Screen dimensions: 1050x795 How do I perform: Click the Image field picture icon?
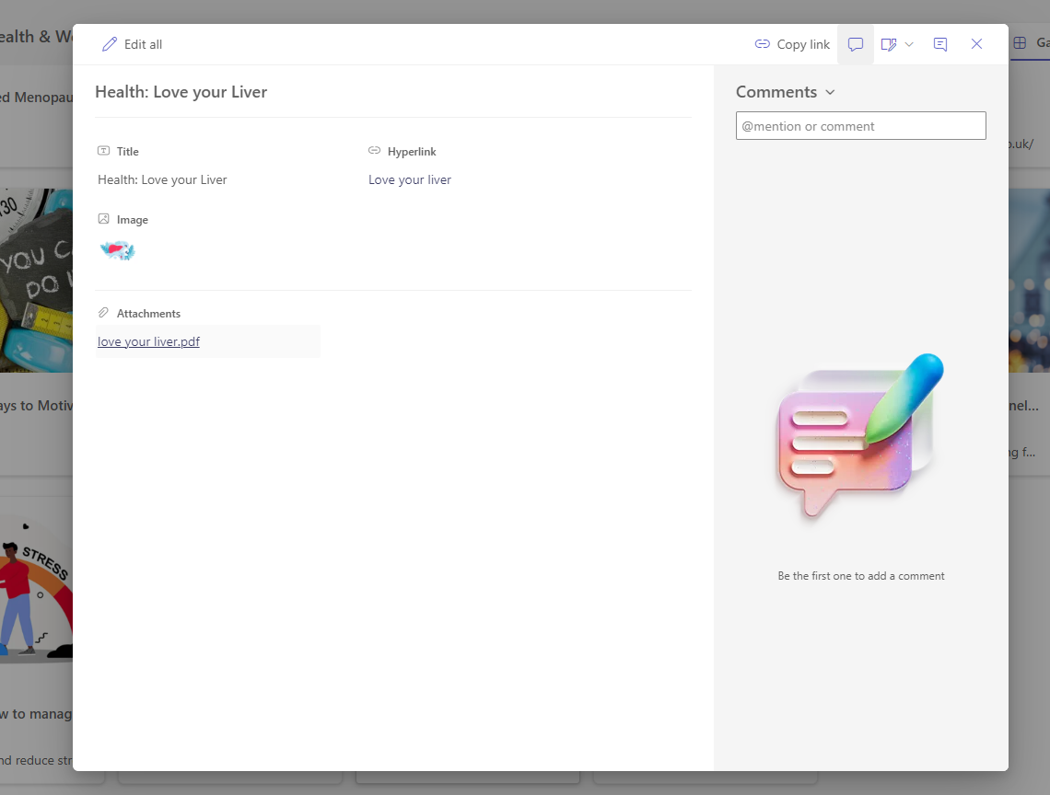click(103, 219)
